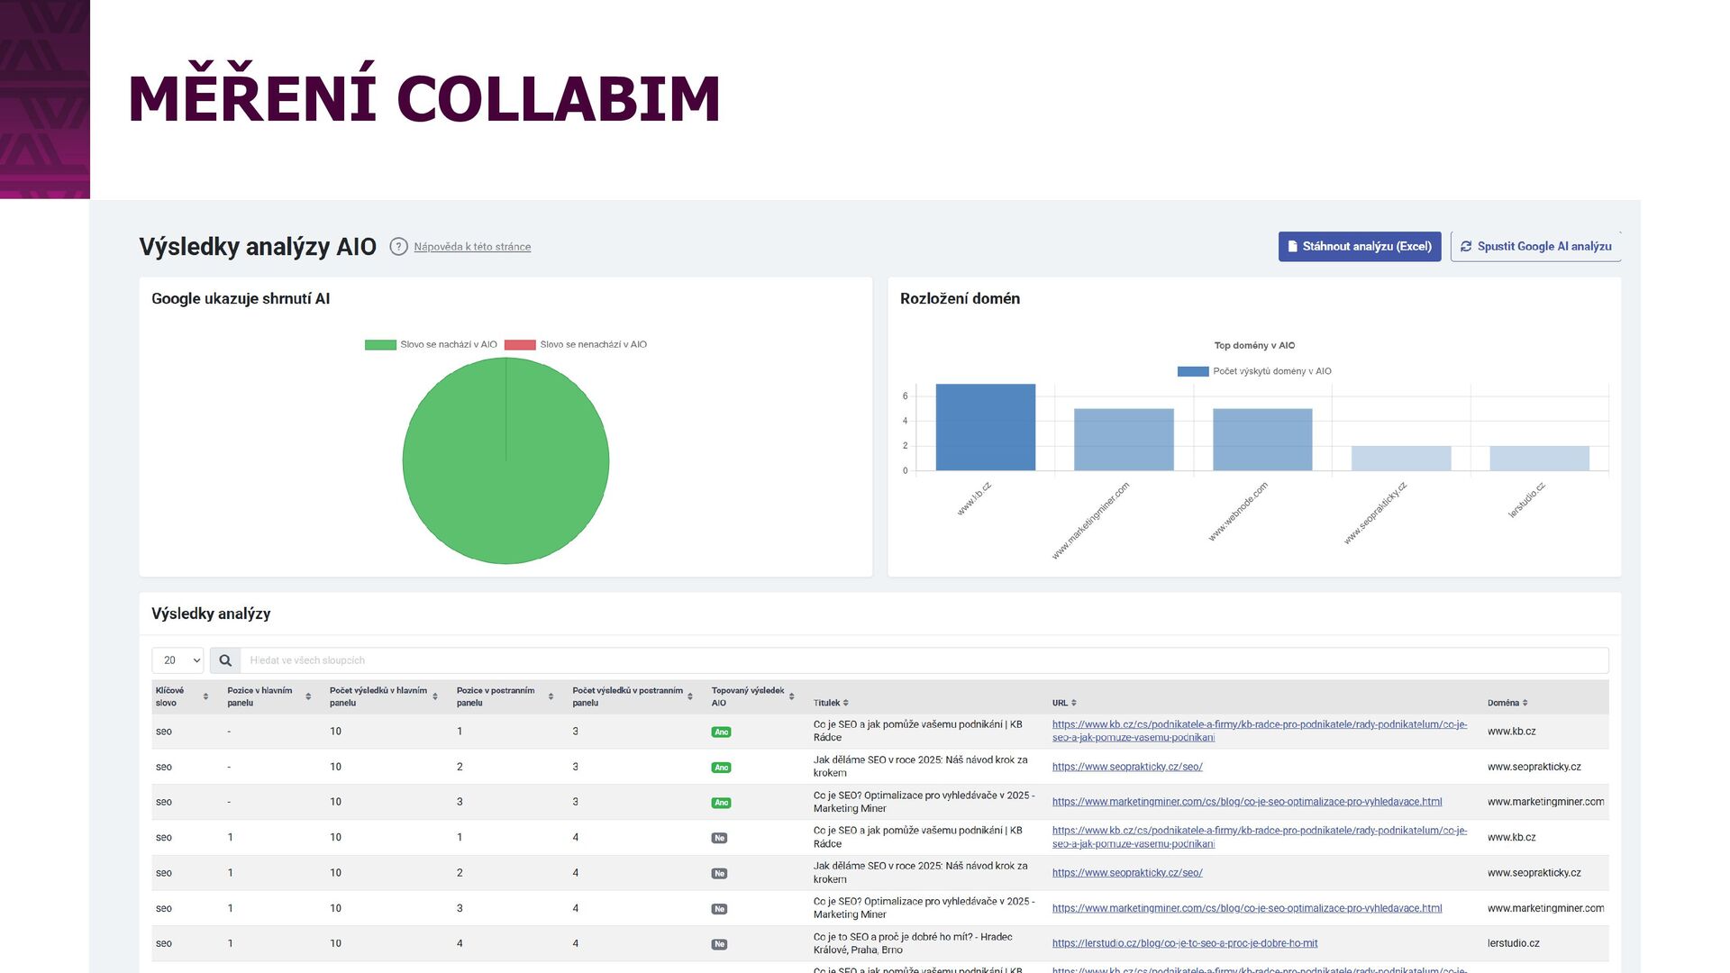Sort the URL column
Viewport: 1730px width, 973px height.
coord(1074,703)
